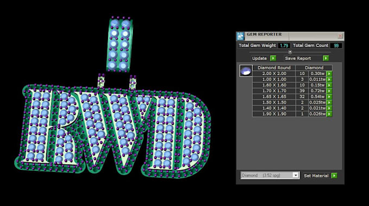Click the 0.021tw weight cell
369x206 pixels.
(x=317, y=108)
